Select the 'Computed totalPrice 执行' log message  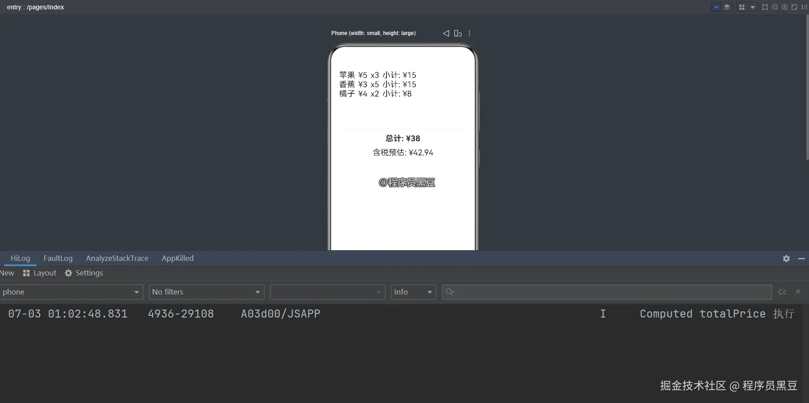(717, 314)
